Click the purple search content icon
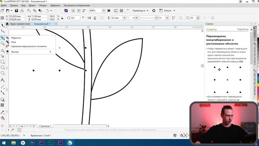This screenshot has height=146, width=259. [x=66, y=11]
